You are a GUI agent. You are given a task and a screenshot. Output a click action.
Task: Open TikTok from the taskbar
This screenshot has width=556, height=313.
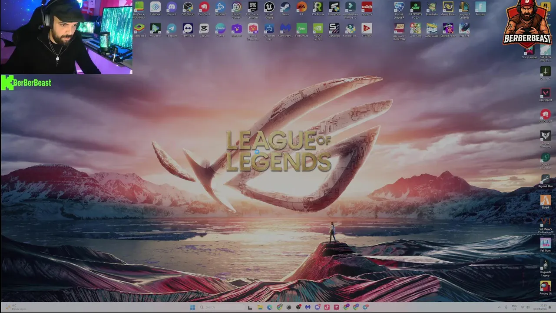point(327,307)
